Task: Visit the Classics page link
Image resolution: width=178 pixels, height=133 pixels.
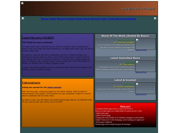Action: coord(71,19)
